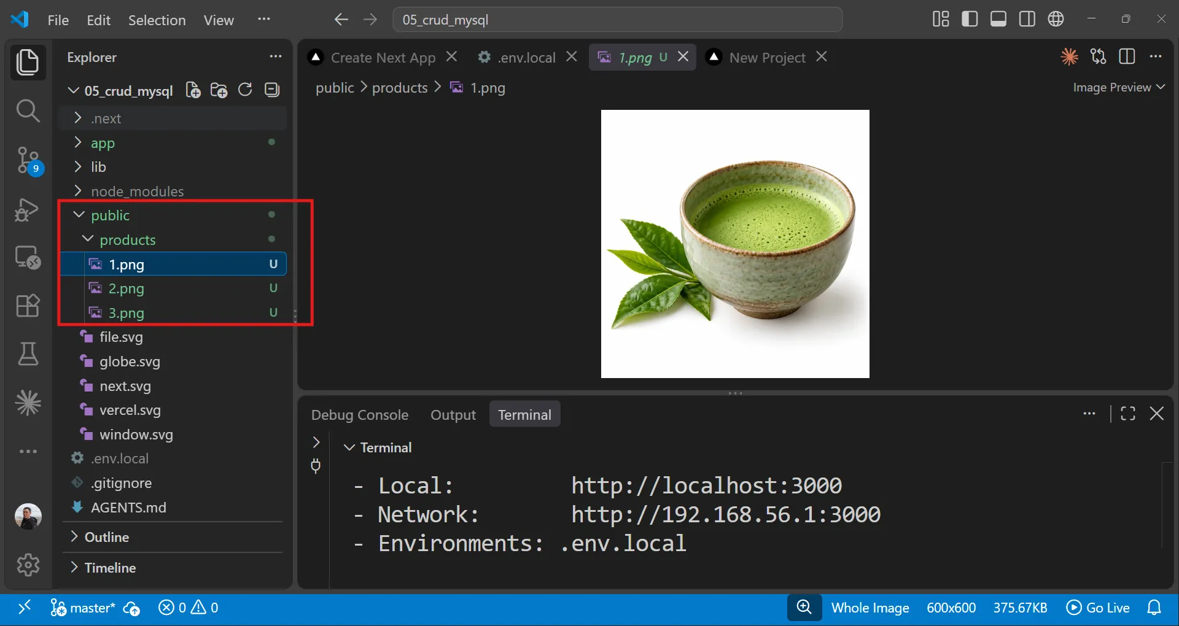
Task: Open the Manage gear menu
Action: (28, 565)
